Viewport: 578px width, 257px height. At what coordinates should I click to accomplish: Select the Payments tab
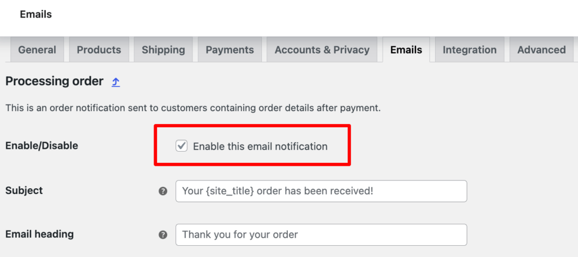coord(230,50)
